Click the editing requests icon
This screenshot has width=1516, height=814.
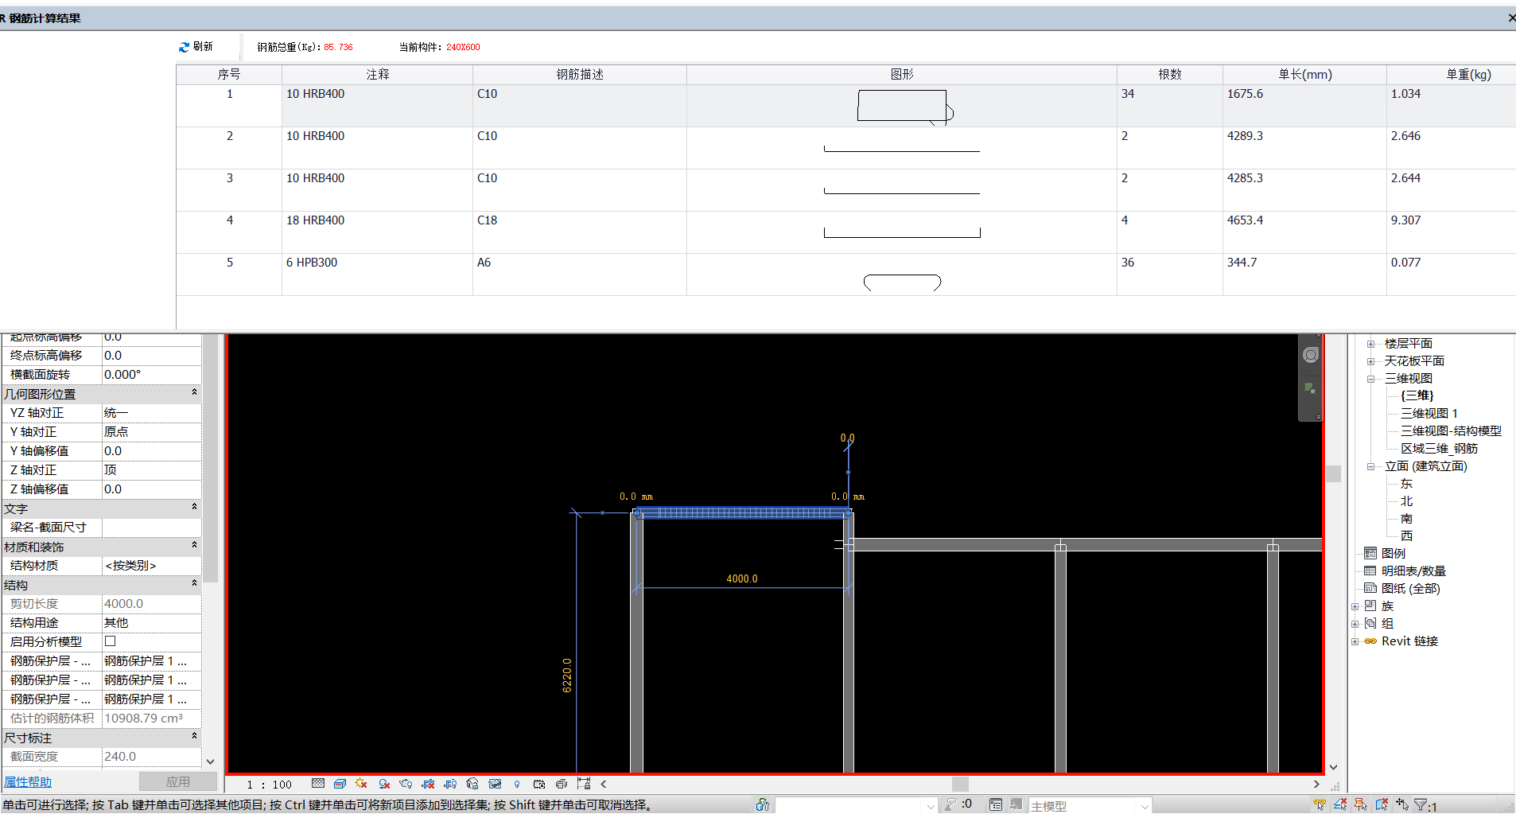950,804
